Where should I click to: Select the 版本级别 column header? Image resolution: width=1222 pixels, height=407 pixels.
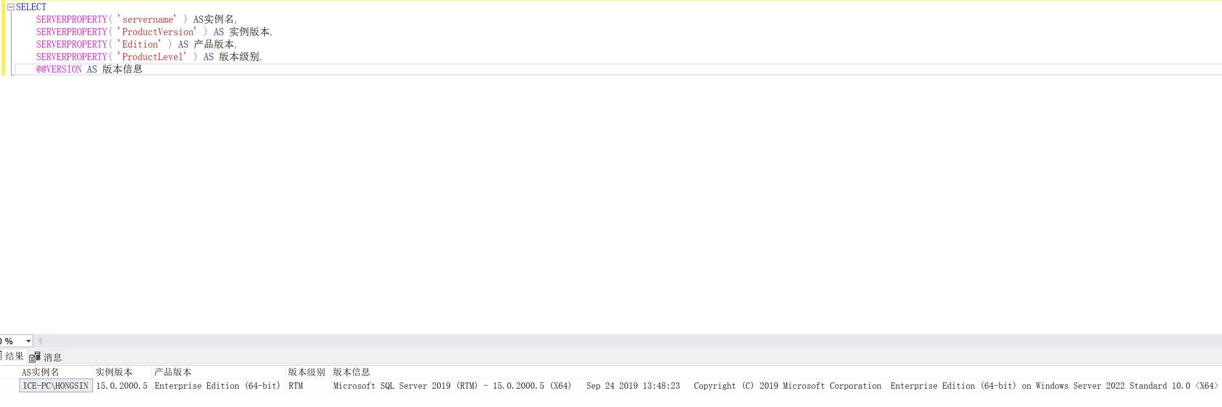tap(306, 372)
